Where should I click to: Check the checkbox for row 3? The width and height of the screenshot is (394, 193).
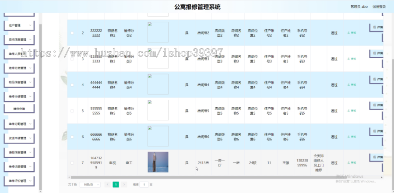[x=72, y=59]
